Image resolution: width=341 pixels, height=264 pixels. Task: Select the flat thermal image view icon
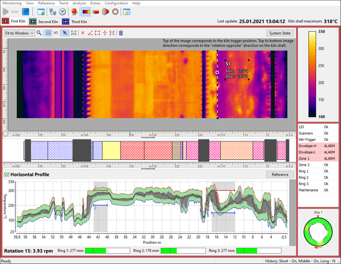[x=86, y=12]
